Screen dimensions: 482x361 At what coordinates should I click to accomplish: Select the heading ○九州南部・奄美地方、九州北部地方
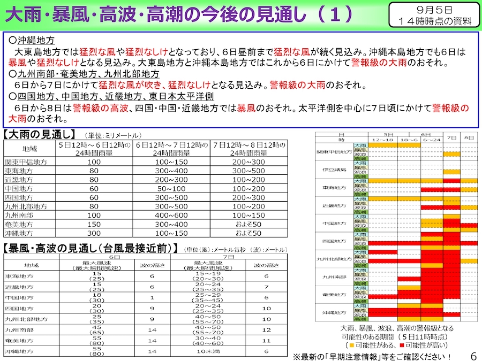tap(84, 74)
